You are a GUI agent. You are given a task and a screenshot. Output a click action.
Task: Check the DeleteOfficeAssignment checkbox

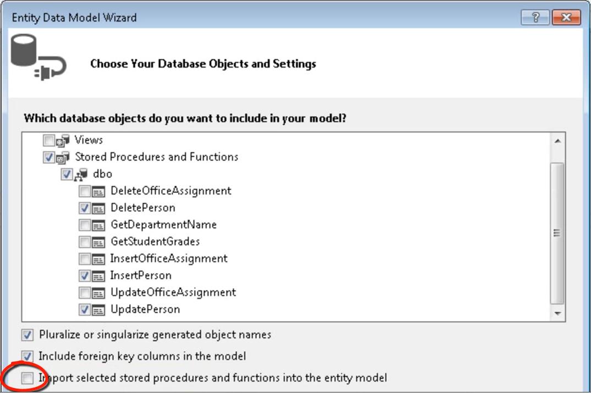85,191
